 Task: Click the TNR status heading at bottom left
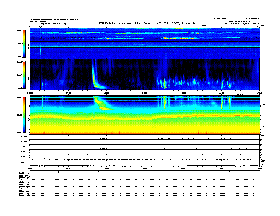point(21,190)
